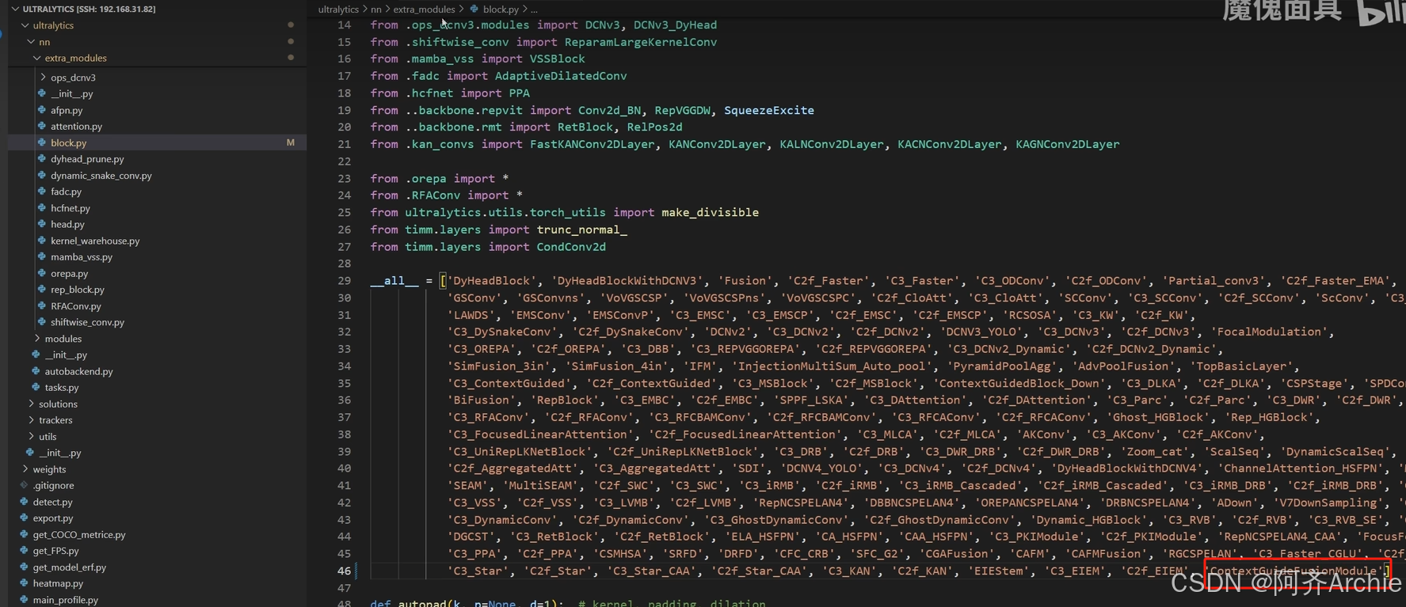Open autobackend.py file
1406x607 pixels.
tap(78, 371)
